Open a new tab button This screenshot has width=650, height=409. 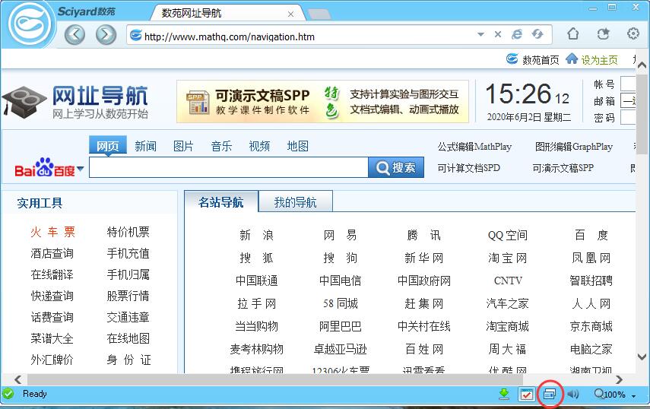pos(319,14)
